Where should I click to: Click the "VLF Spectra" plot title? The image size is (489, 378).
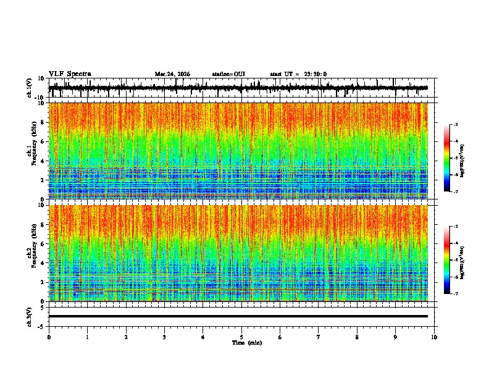coord(70,74)
